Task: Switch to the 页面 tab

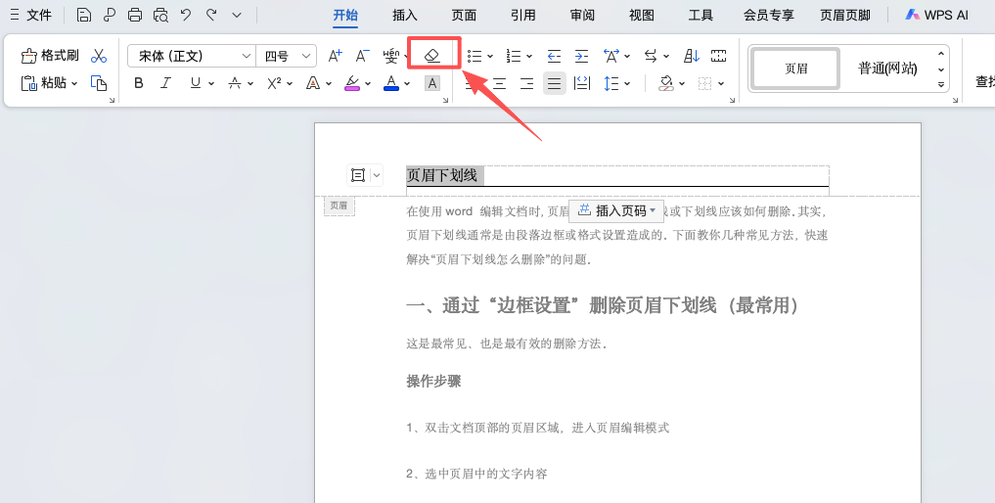Action: tap(464, 15)
